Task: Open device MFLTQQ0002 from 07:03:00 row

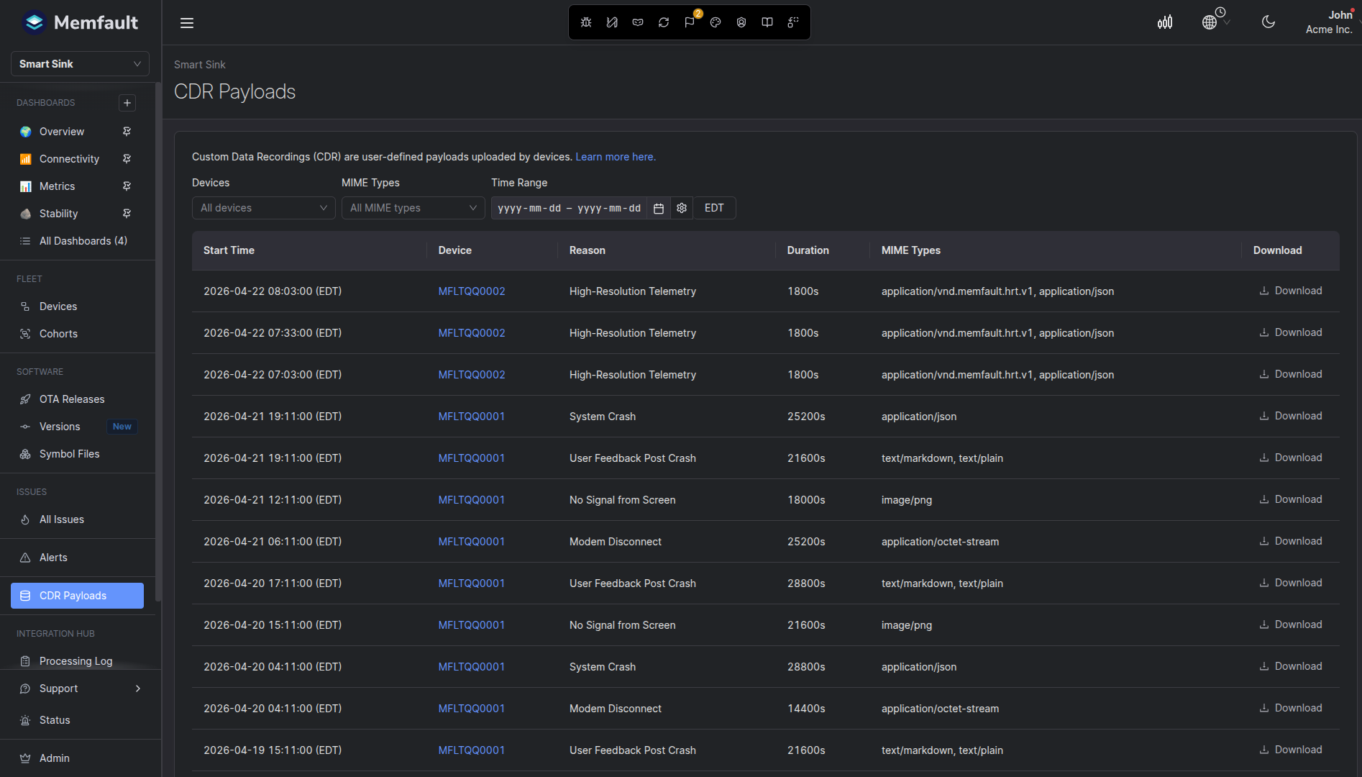Action: pyautogui.click(x=472, y=375)
